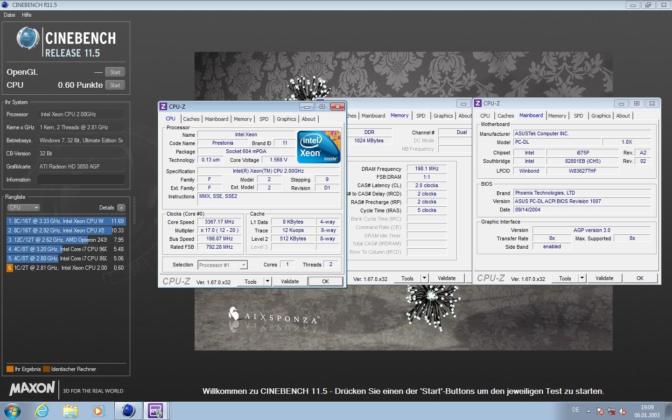Open Windows Media Player taskbar icon
Image resolution: width=672 pixels, height=420 pixels.
98,411
